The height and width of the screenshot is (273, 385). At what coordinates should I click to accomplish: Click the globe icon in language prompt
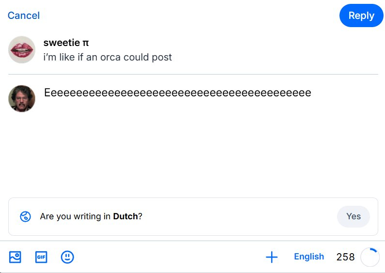25,216
